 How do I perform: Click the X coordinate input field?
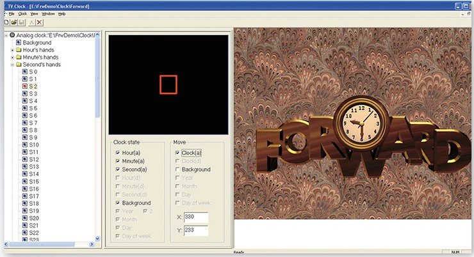pos(196,217)
